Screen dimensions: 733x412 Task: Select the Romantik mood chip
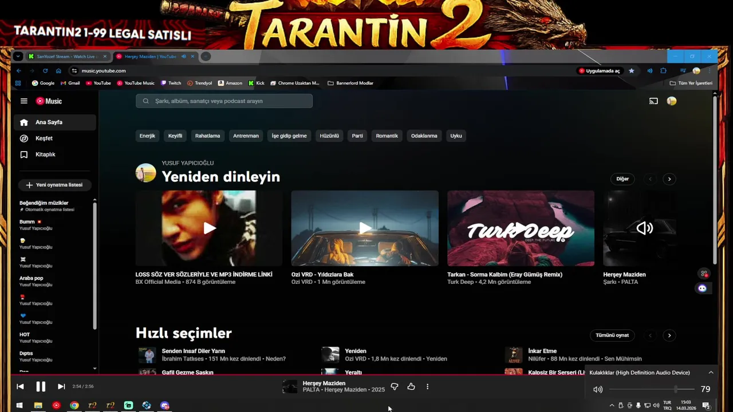click(387, 136)
